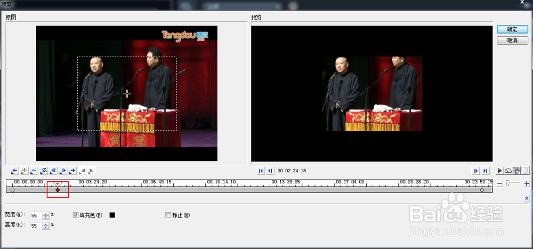Click ruler label 00:17:04:00
This screenshot has width=533, height=249.
coord(350,182)
